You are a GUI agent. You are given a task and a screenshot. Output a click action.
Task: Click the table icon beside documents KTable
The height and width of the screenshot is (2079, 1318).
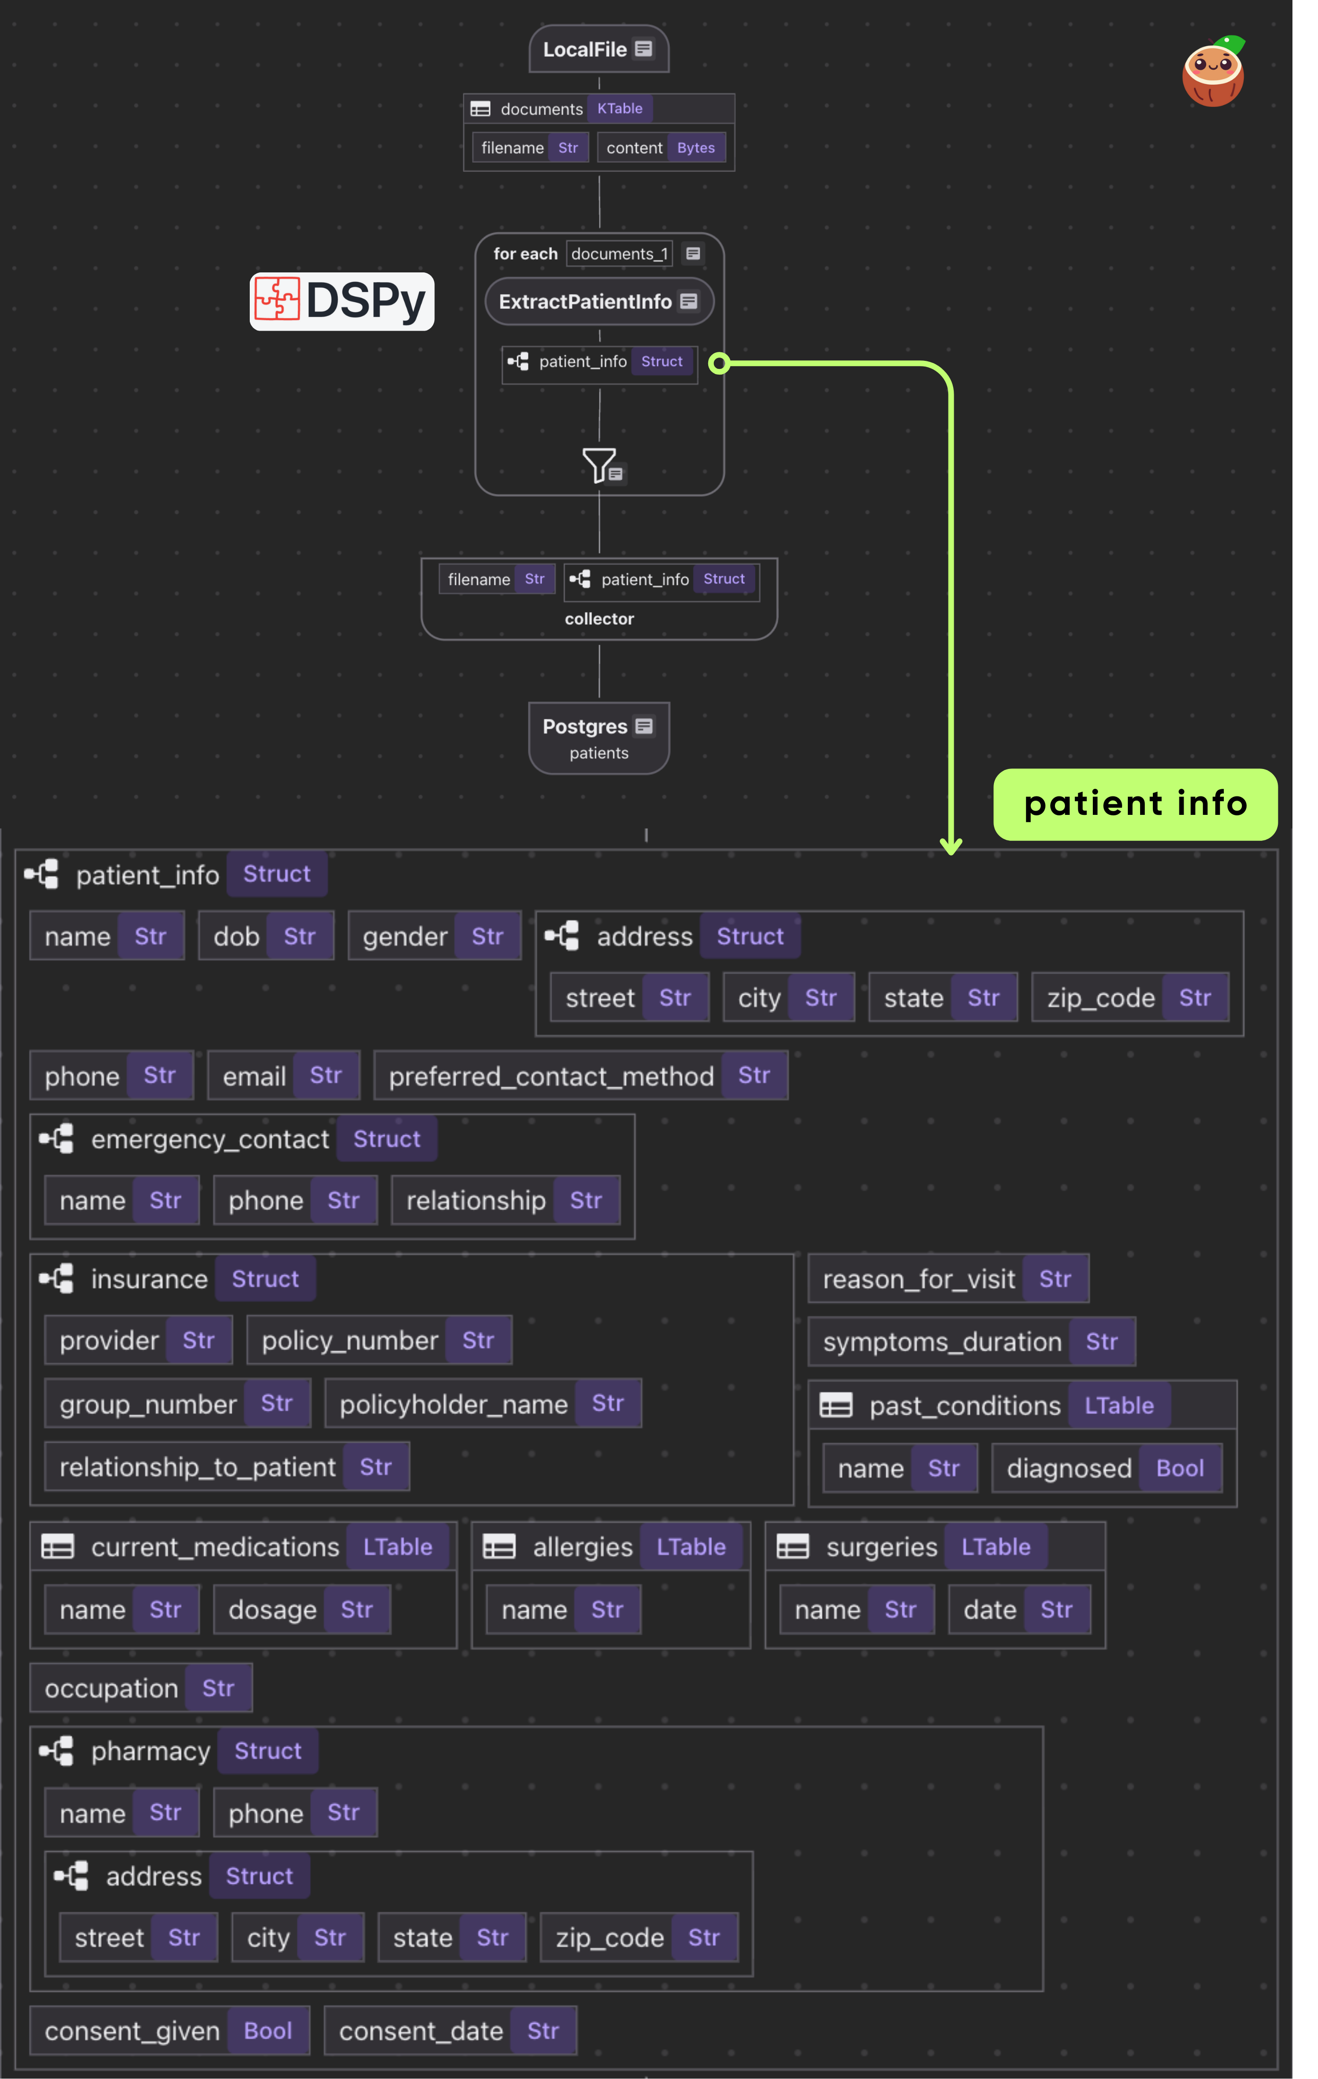[481, 110]
